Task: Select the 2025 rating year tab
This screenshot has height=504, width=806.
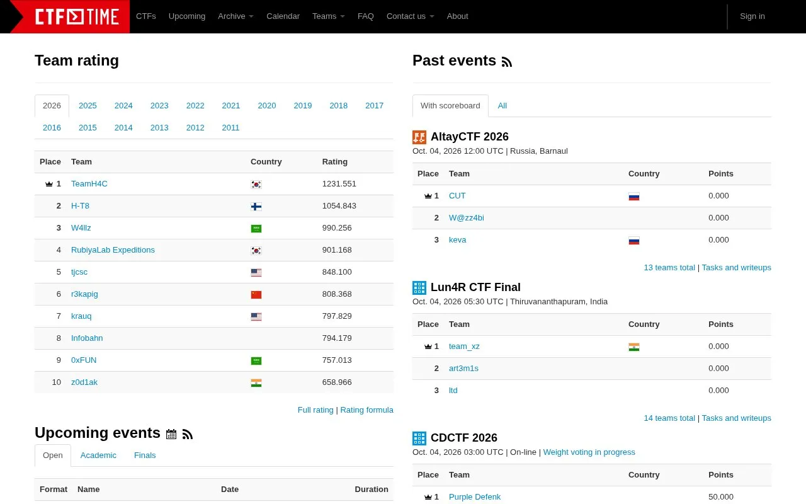Action: (88, 106)
